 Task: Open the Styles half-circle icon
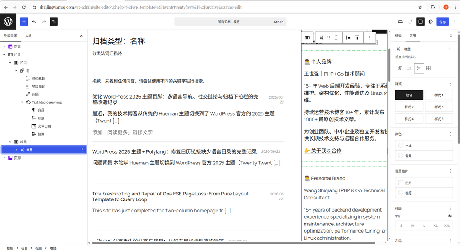point(430,22)
